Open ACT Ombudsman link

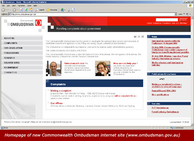tap(160, 108)
